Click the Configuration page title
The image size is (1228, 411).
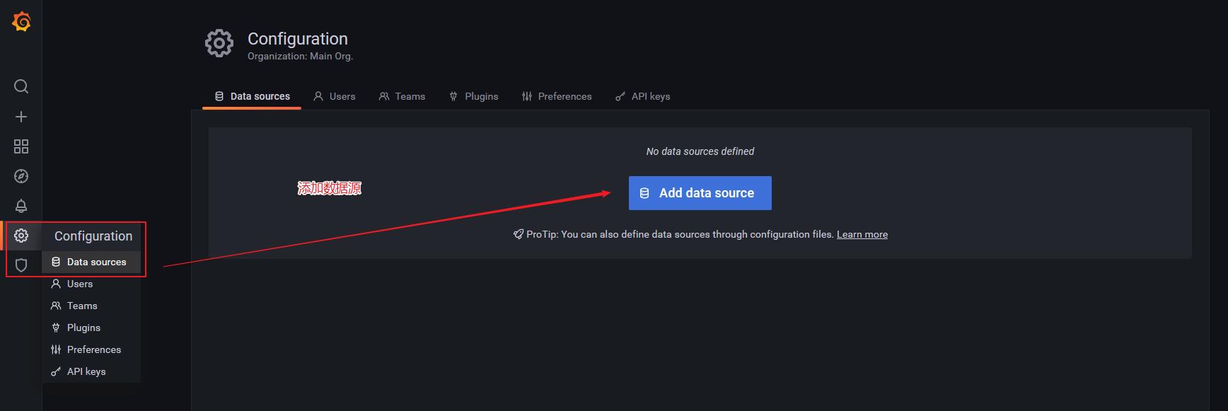click(298, 39)
